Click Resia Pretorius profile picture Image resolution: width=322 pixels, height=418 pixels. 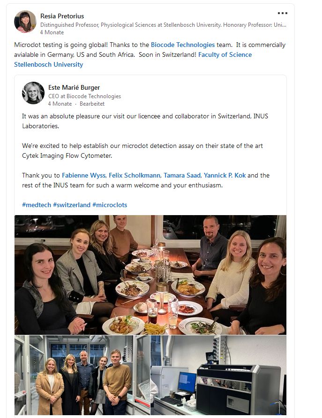point(25,22)
